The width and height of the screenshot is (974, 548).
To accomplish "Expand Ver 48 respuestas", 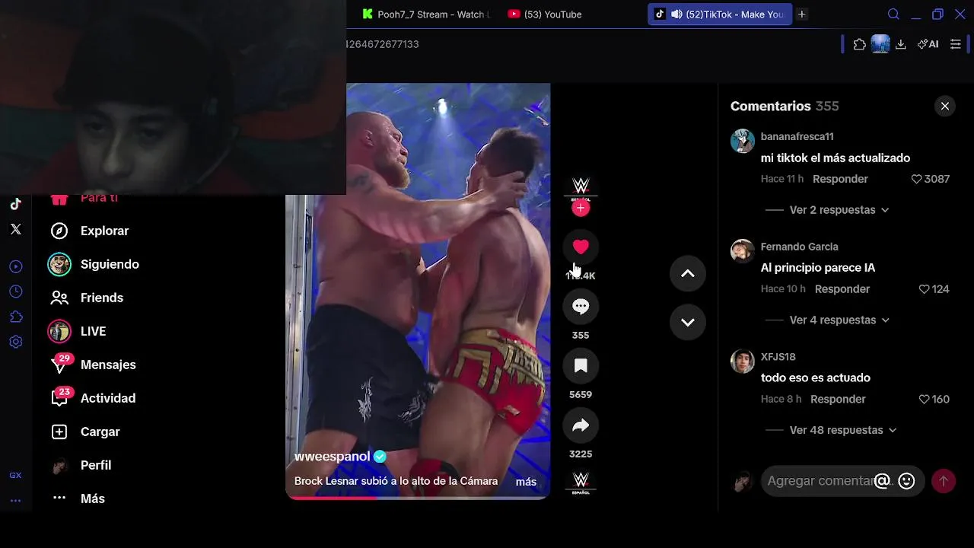I will coord(842,430).
